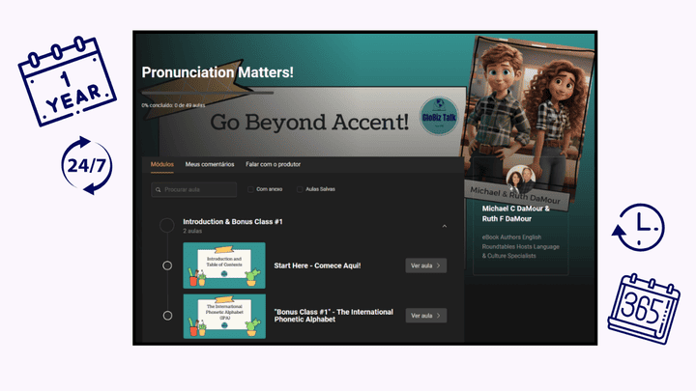Click the eBook Authors description text
This screenshot has height=391, width=696.
521,246
